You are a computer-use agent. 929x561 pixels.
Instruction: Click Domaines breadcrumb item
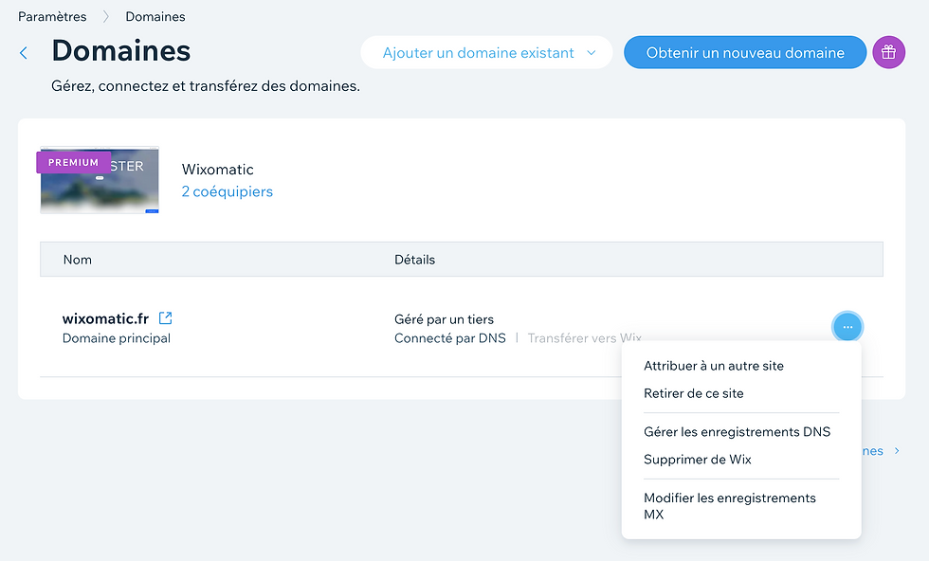(155, 17)
